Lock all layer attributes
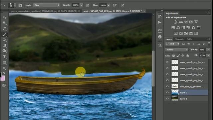The height and width of the screenshot is (120, 213). 188,56
